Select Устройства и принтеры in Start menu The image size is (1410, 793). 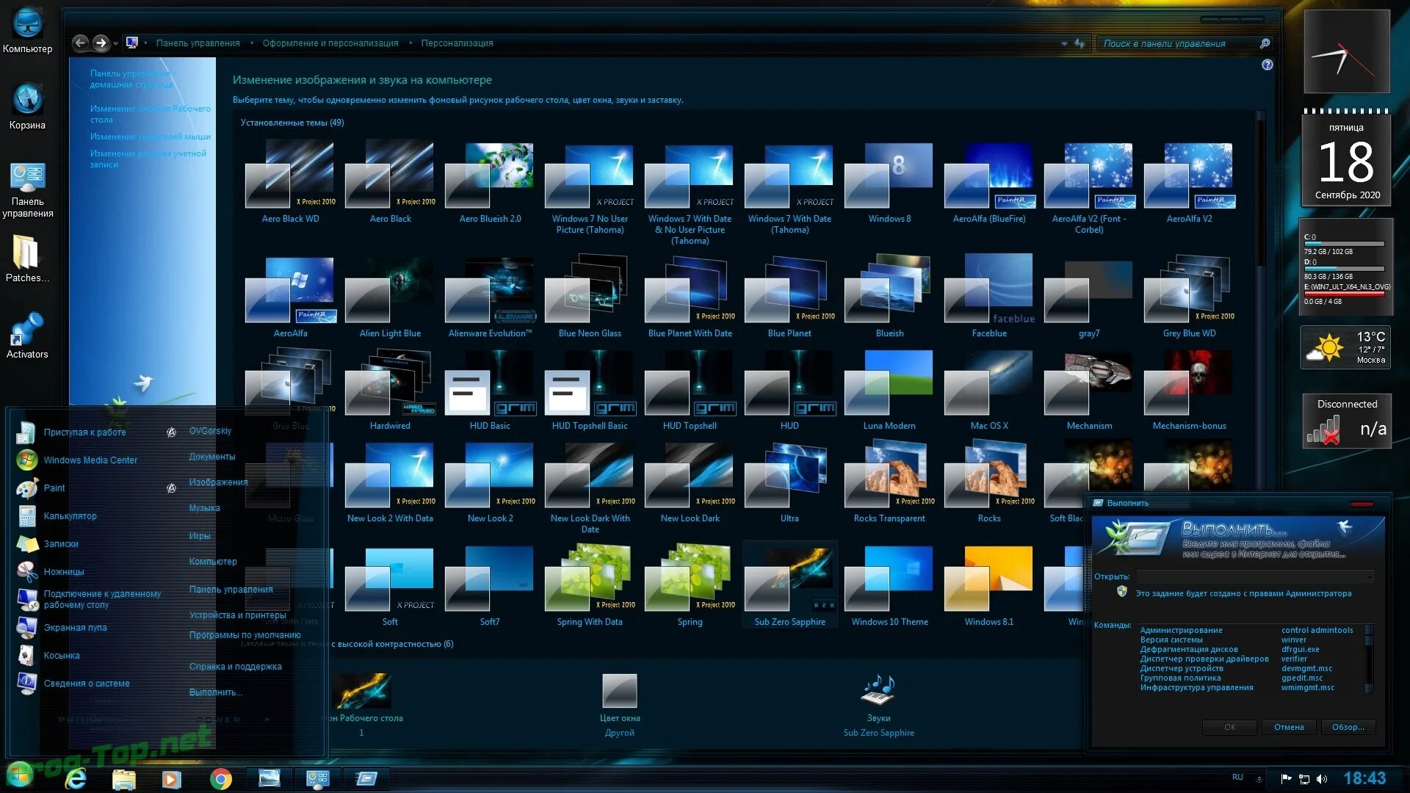(x=237, y=615)
